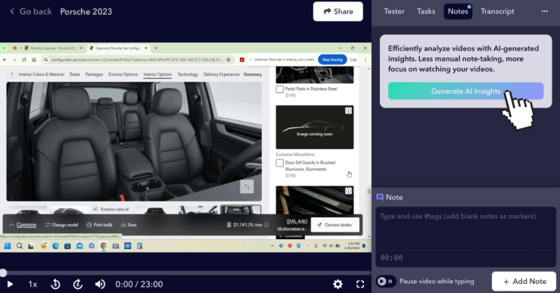Click Print build
Viewport: 560px width, 293px height.
99,225
